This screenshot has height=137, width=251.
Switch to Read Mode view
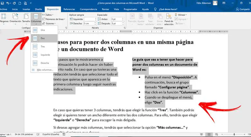pyautogui.click(x=201, y=134)
